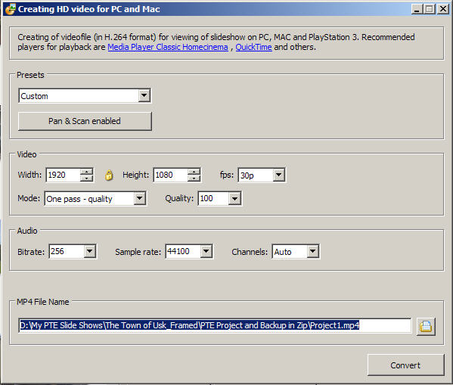Viewport: 453px width, 385px height.
Task: Start conversion with the Convert button
Action: [405, 365]
